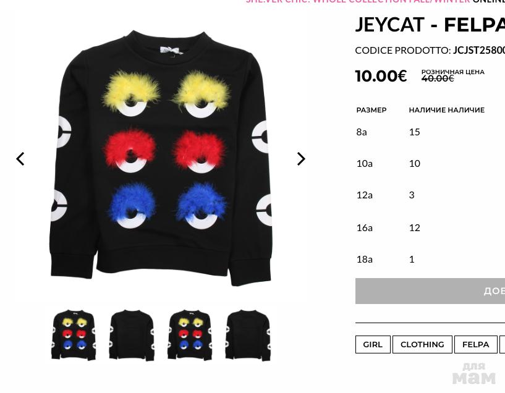Click the main sweatshirt product image
The height and width of the screenshot is (393, 505).
tap(161, 158)
